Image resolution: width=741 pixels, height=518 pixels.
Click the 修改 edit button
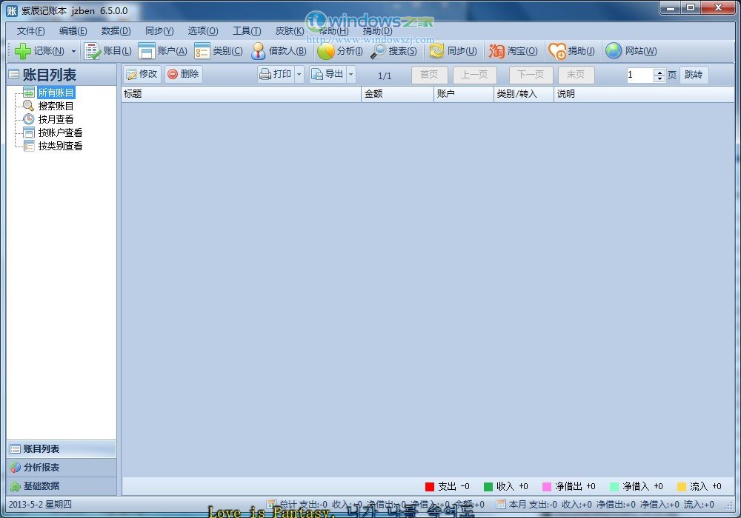142,74
